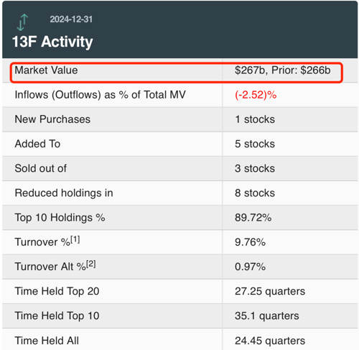Select the 8 stocks reduced holdings value
The image size is (359, 350).
click(255, 193)
